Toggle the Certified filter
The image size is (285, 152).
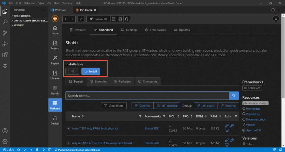pyautogui.click(x=143, y=106)
